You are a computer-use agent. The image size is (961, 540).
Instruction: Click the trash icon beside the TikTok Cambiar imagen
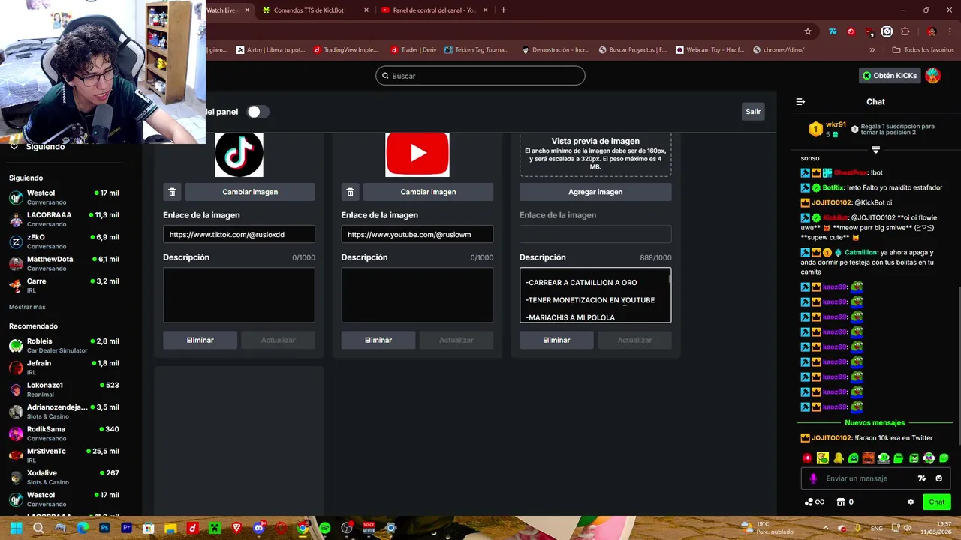click(172, 192)
